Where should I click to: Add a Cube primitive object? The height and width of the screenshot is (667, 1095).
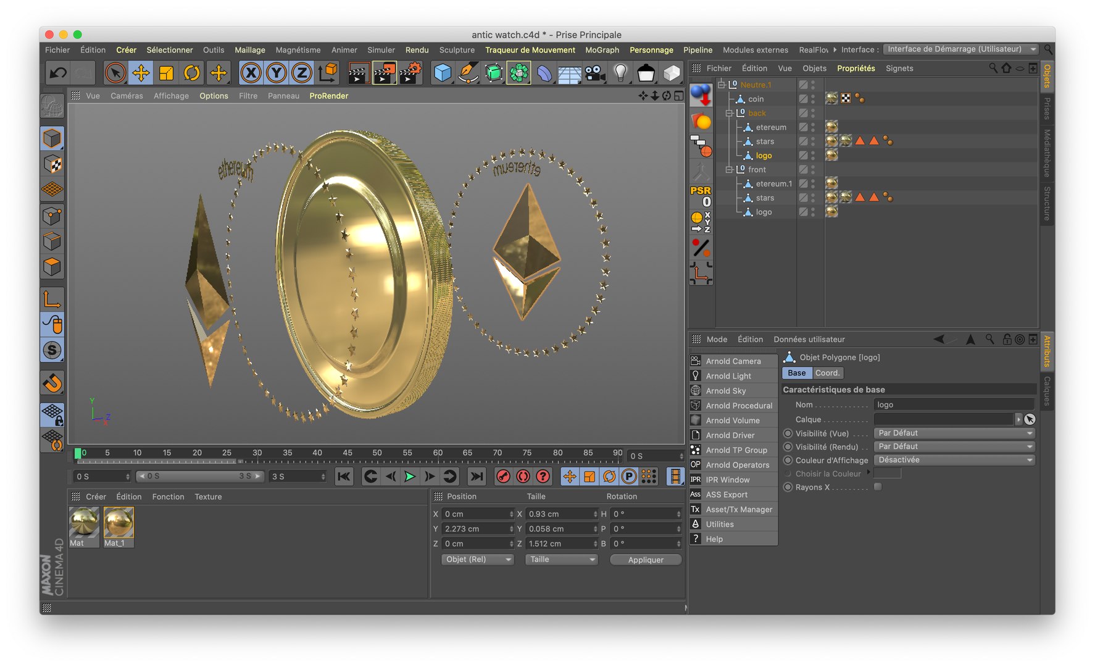[x=443, y=73]
